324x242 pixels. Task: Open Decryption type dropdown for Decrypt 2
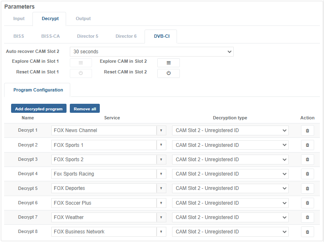(230, 145)
